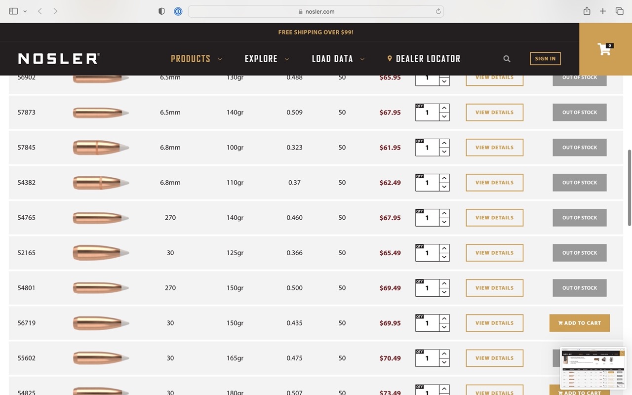Increase quantity for item 57873
Image resolution: width=632 pixels, height=395 pixels.
tap(444, 108)
